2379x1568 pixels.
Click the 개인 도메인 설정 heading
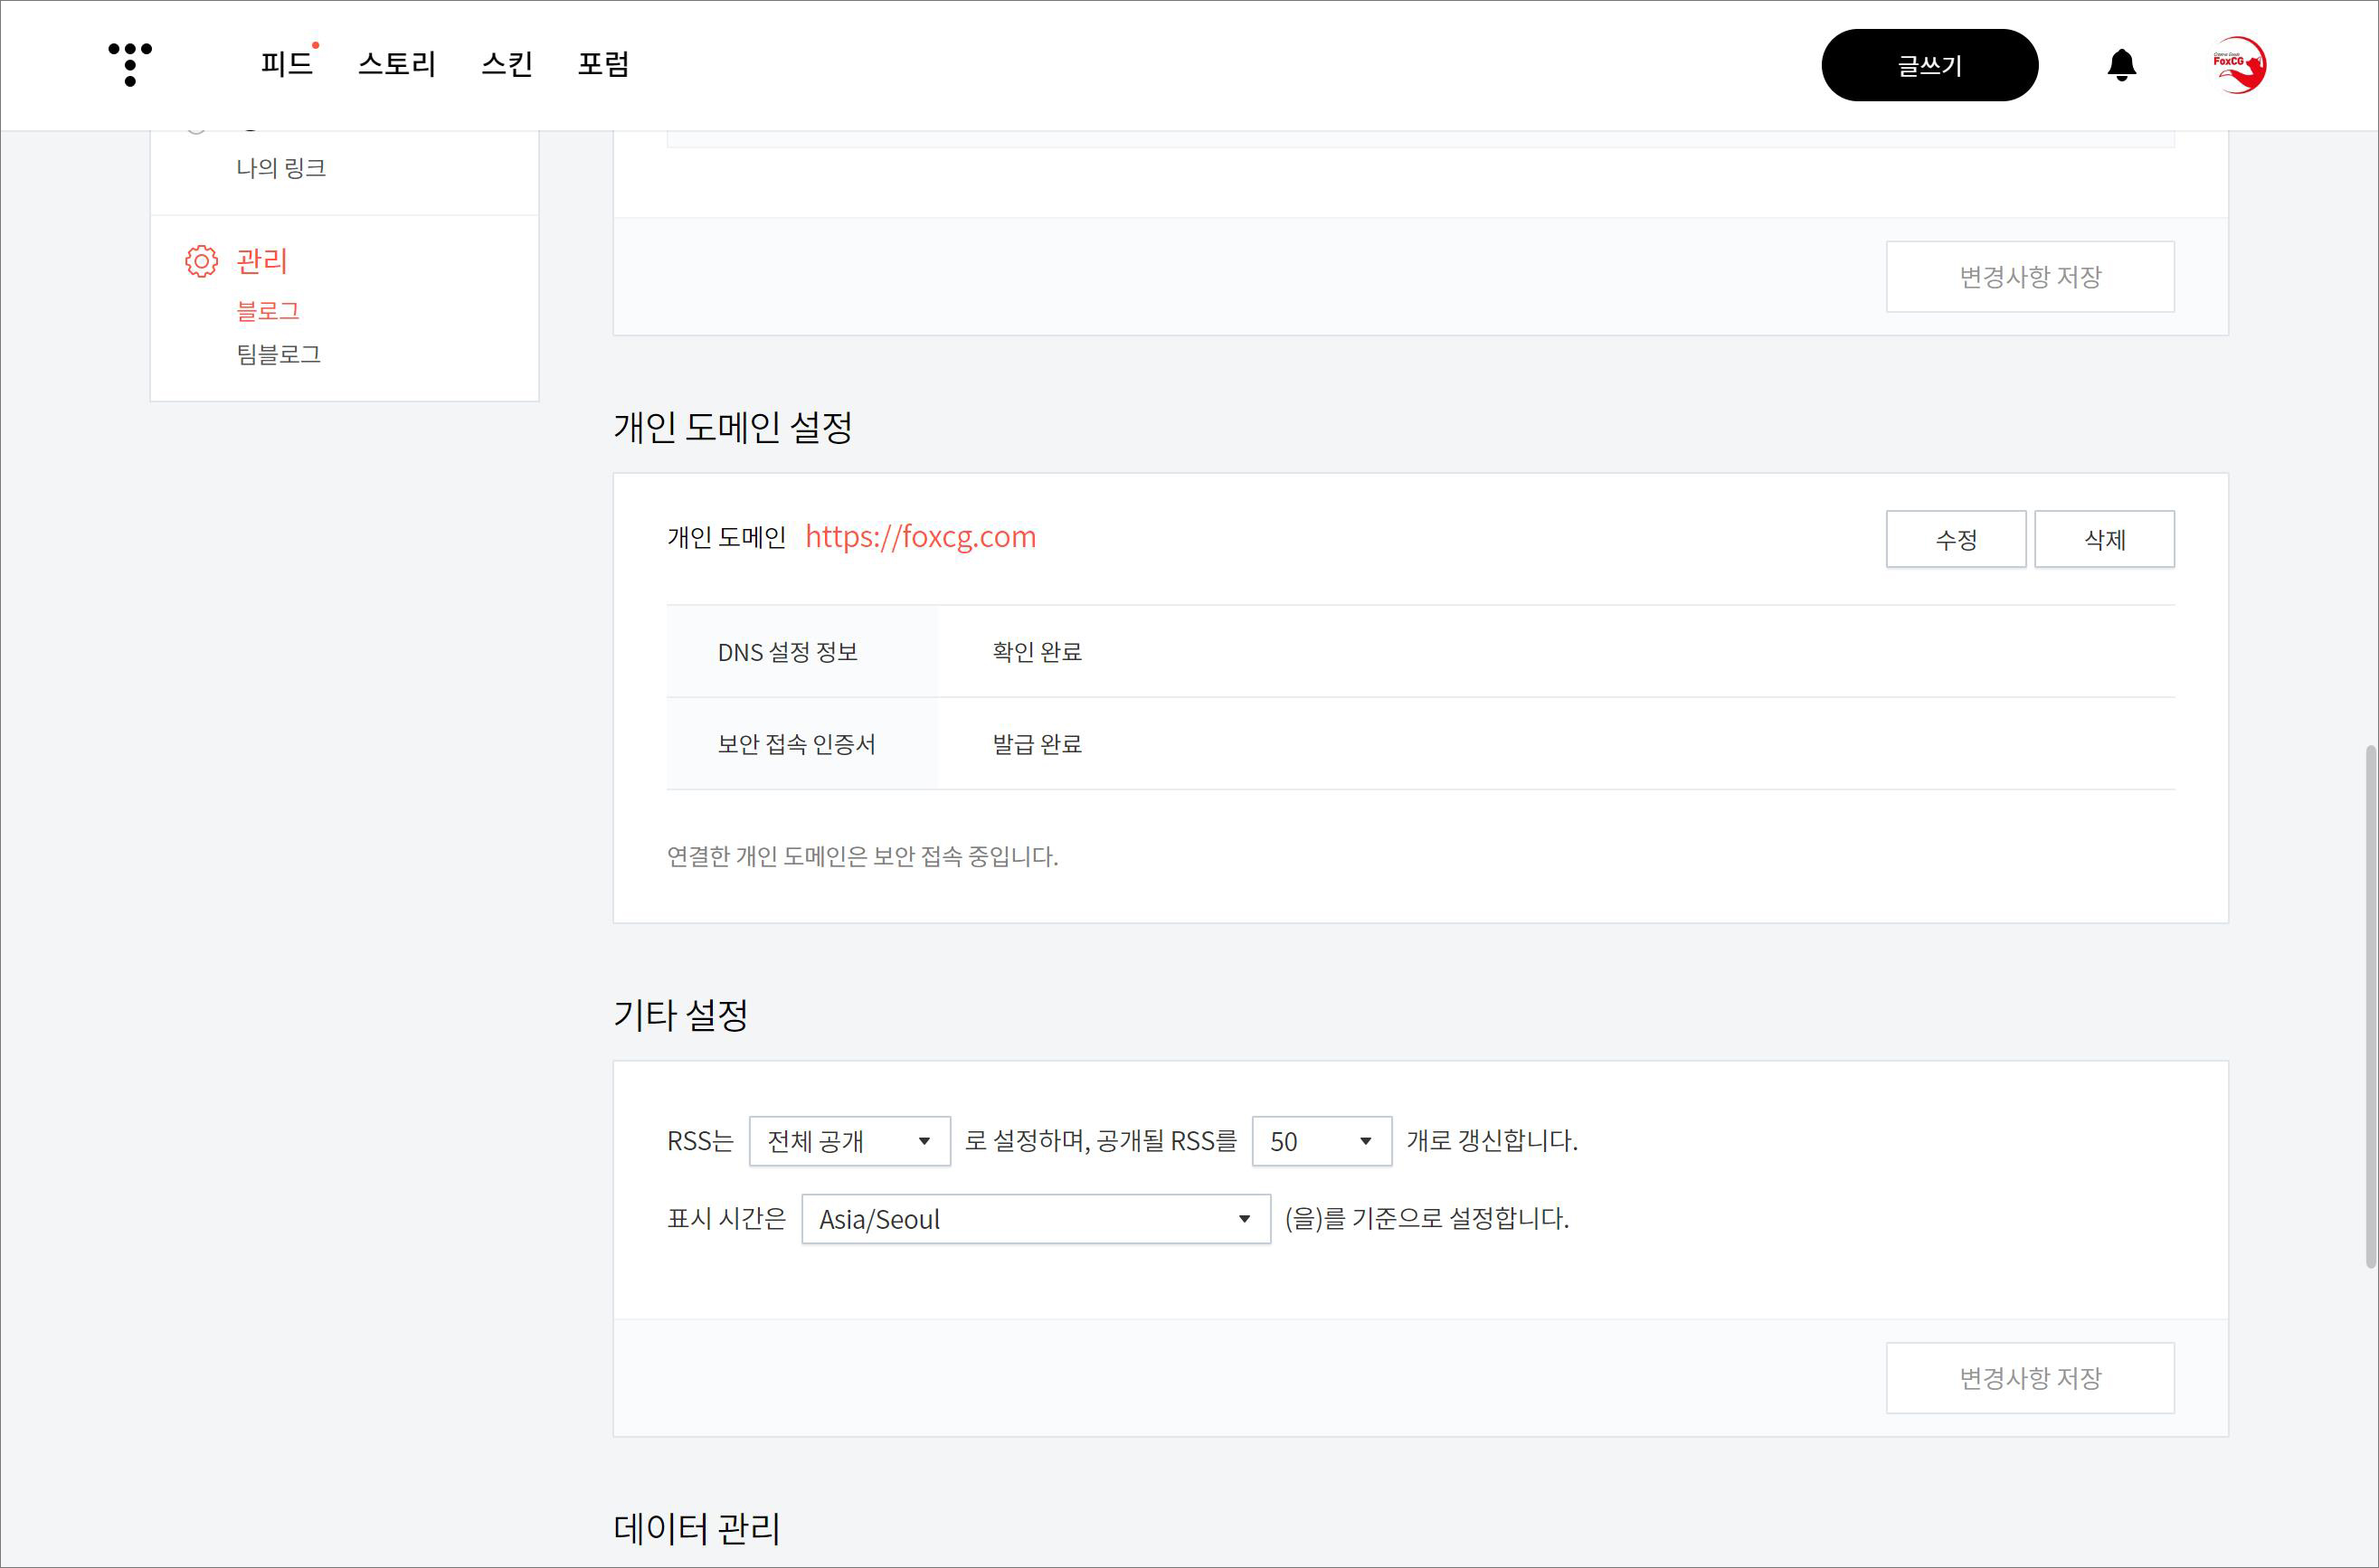pos(734,427)
